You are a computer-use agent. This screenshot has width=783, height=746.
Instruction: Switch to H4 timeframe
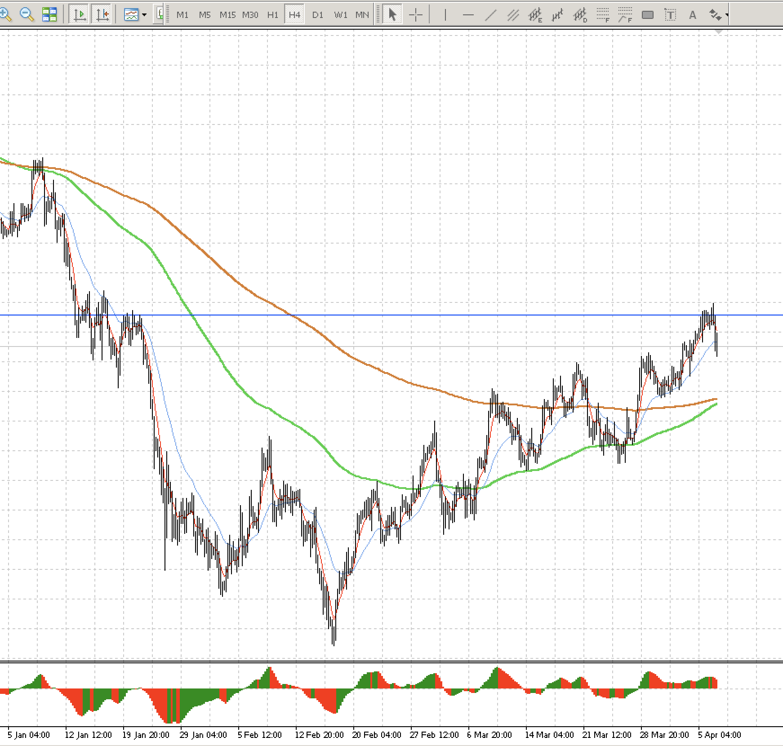click(x=294, y=15)
